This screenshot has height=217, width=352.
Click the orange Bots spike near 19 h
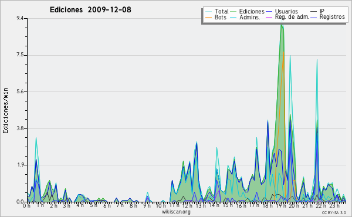point(283,52)
